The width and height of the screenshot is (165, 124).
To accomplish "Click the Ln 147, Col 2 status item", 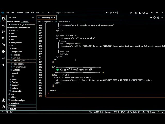I will click(98, 112).
